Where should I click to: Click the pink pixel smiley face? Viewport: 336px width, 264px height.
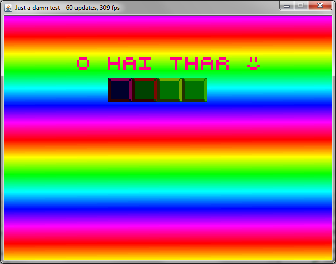pos(253,64)
